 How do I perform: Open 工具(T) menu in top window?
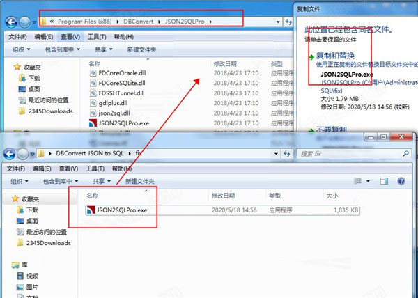point(97,37)
